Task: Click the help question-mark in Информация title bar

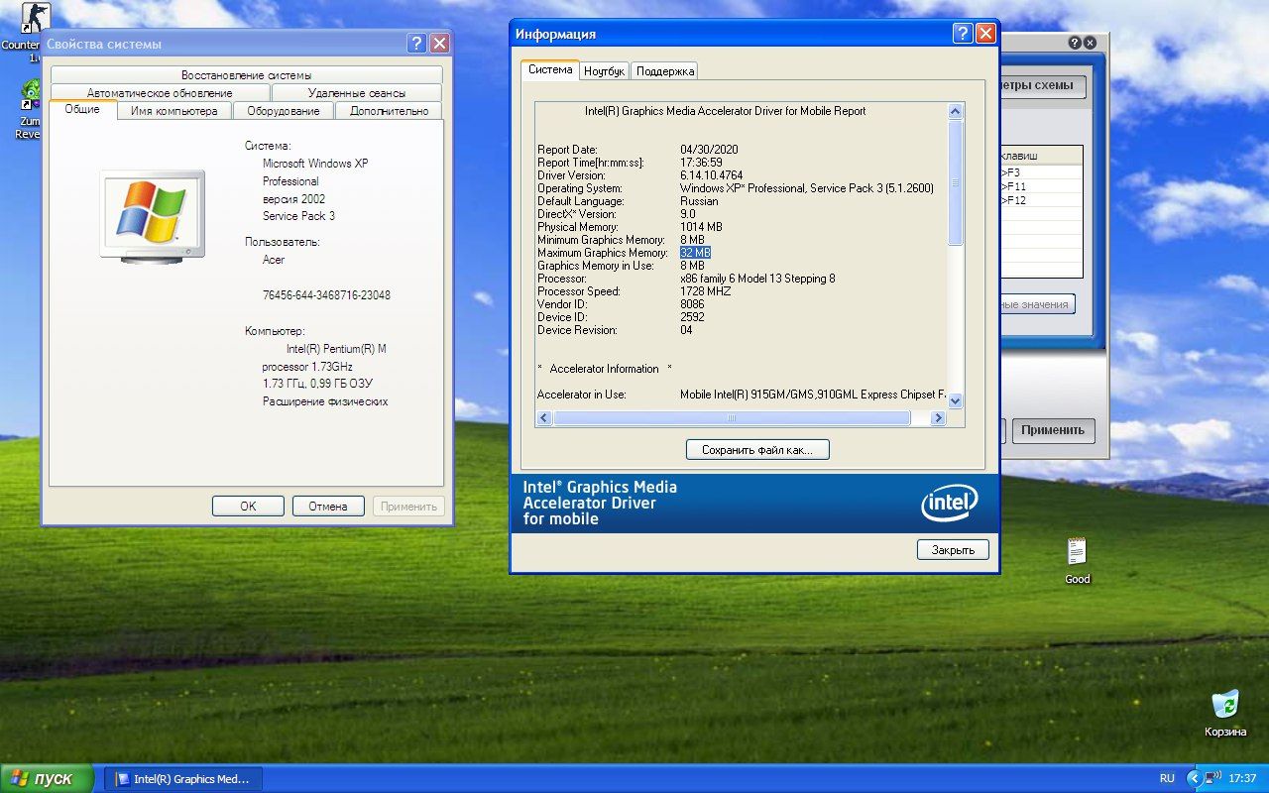Action: click(963, 34)
